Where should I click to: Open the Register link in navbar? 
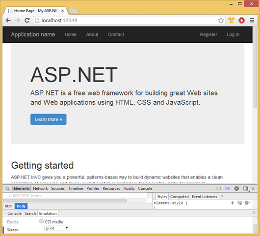pos(208,34)
